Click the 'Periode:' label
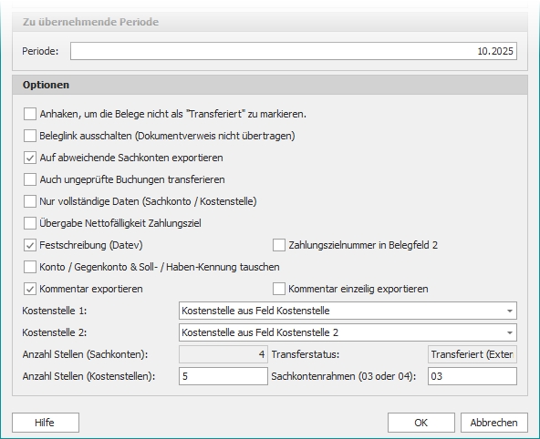Screen dimensions: 540x439 tap(40, 51)
